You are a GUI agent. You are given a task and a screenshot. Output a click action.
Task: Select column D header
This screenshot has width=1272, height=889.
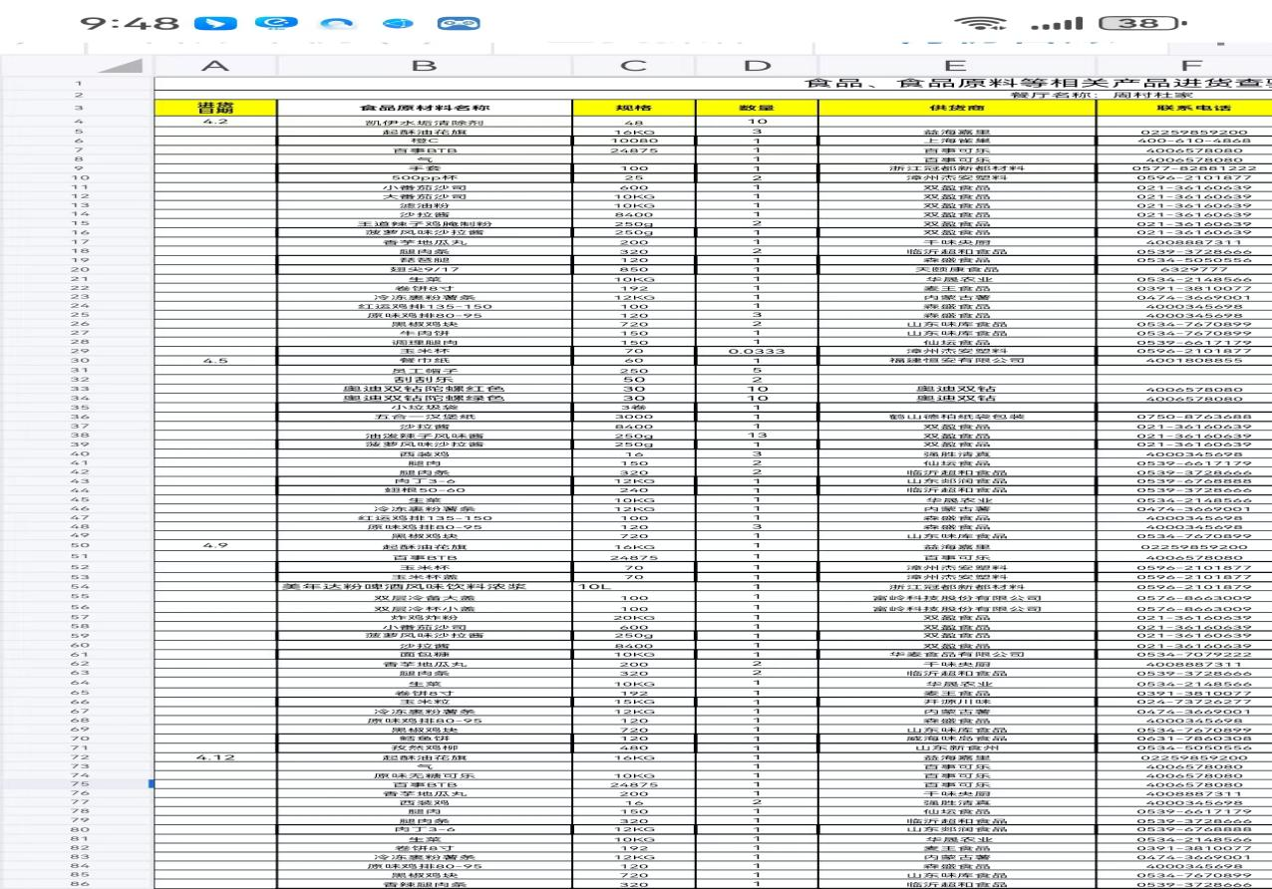coord(758,66)
